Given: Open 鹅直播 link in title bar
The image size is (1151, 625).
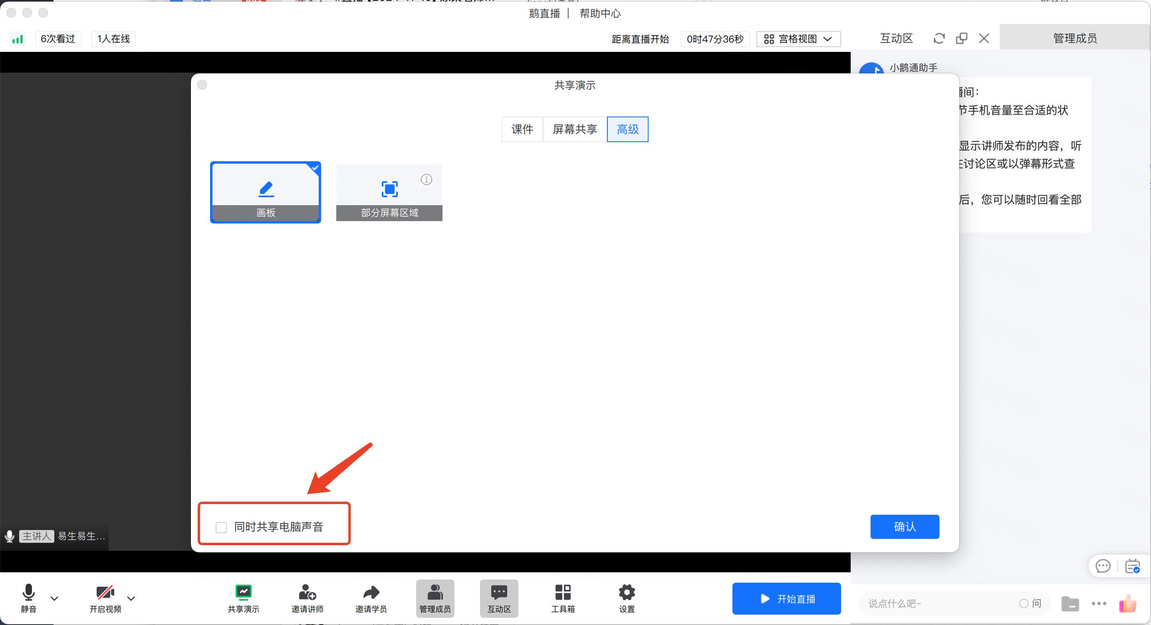Looking at the screenshot, I should pyautogui.click(x=544, y=14).
